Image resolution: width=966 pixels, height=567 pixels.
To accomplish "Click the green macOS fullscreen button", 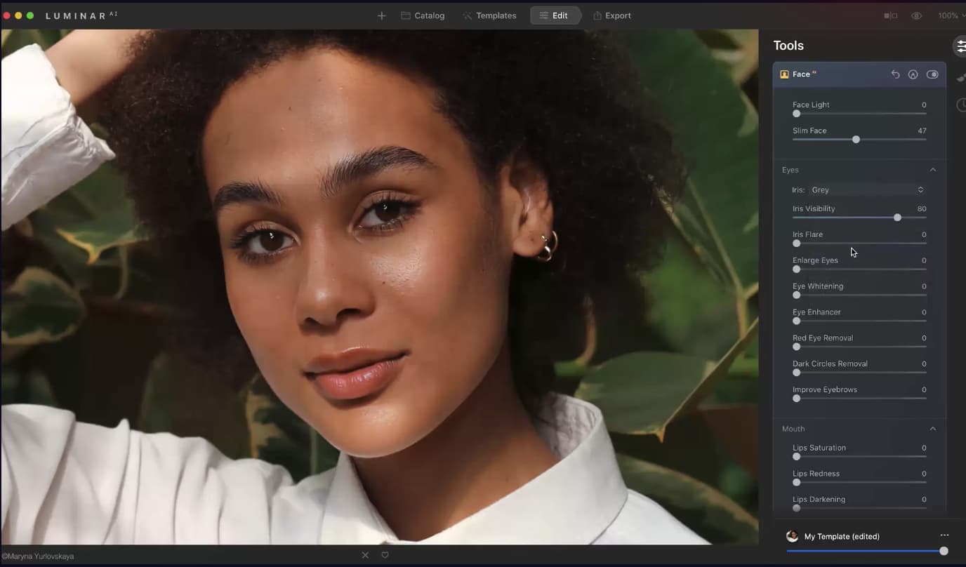I will tap(30, 15).
